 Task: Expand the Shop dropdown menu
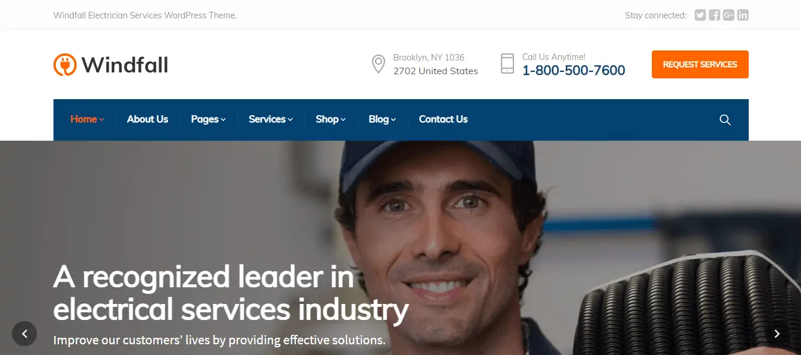click(331, 119)
